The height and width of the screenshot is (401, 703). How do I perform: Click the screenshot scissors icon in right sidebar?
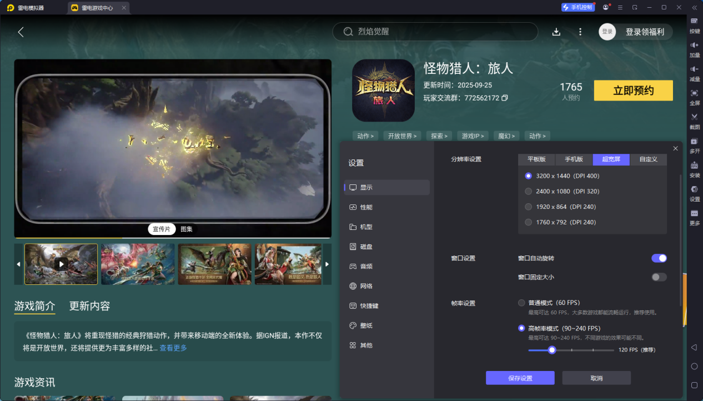694,117
